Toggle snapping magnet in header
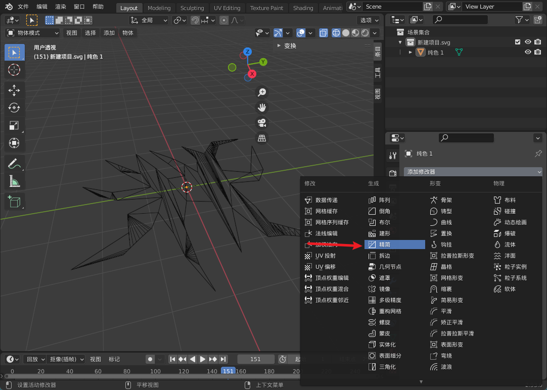This screenshot has height=390, width=547. [x=195, y=20]
